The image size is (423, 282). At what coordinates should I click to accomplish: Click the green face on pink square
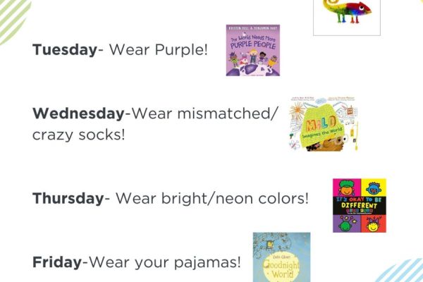pos(347,188)
